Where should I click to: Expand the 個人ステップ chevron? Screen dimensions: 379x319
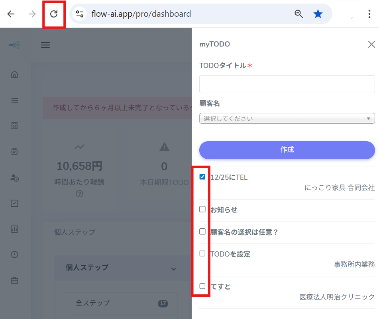[173, 269]
